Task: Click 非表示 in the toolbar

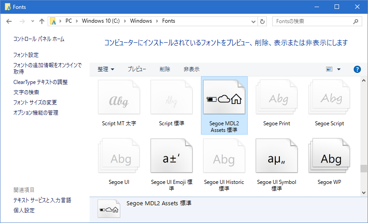Action: 192,69
